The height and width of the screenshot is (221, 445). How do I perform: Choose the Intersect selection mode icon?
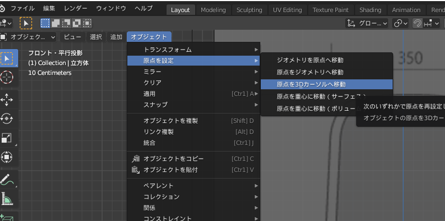(87, 23)
